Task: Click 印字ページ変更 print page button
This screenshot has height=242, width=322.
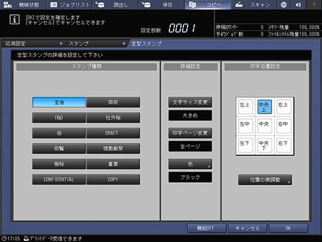Action: coord(190,133)
